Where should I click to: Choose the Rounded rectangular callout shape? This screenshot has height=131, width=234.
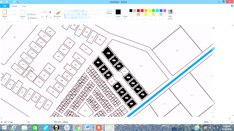[79, 18]
